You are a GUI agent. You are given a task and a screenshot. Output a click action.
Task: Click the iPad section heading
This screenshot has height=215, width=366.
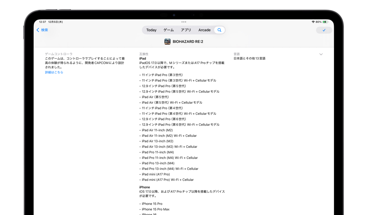point(143,58)
